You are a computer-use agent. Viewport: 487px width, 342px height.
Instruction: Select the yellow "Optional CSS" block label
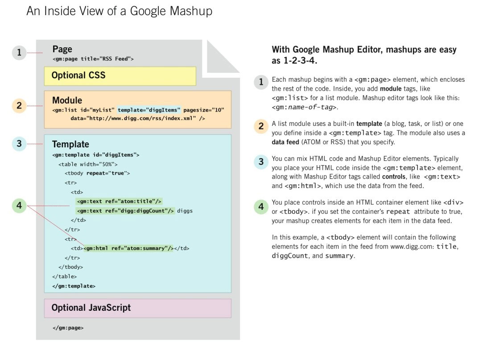pyautogui.click(x=78, y=75)
